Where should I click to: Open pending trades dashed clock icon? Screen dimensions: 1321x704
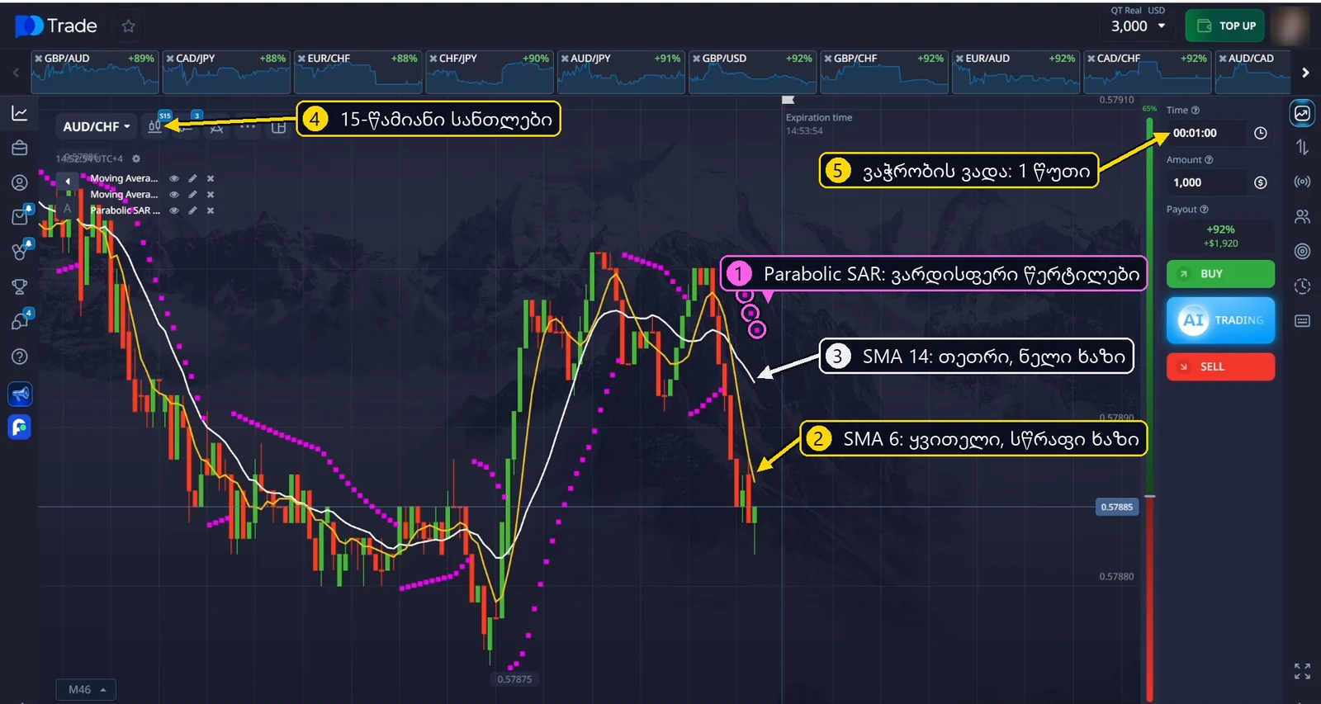tap(1302, 286)
